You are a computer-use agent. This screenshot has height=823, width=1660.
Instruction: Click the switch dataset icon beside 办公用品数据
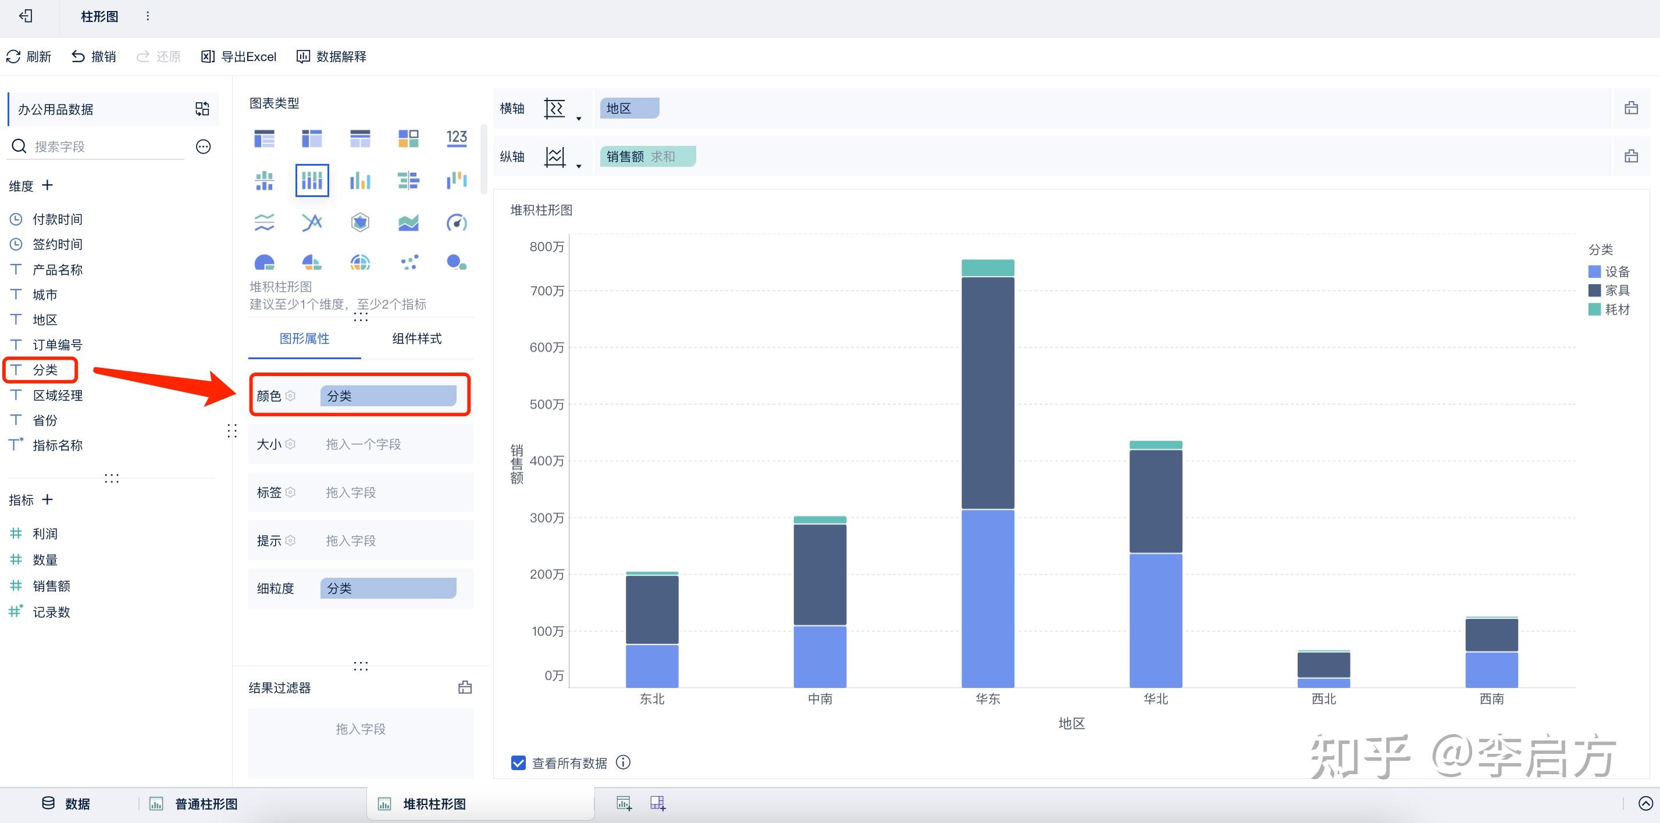pyautogui.click(x=202, y=109)
